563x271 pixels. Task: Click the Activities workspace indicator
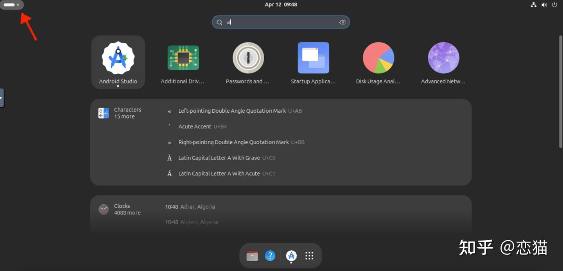[x=12, y=5]
